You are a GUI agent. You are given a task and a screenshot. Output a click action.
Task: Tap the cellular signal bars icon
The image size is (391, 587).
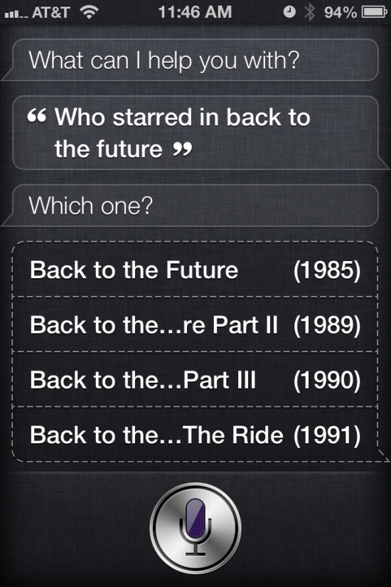click(16, 15)
